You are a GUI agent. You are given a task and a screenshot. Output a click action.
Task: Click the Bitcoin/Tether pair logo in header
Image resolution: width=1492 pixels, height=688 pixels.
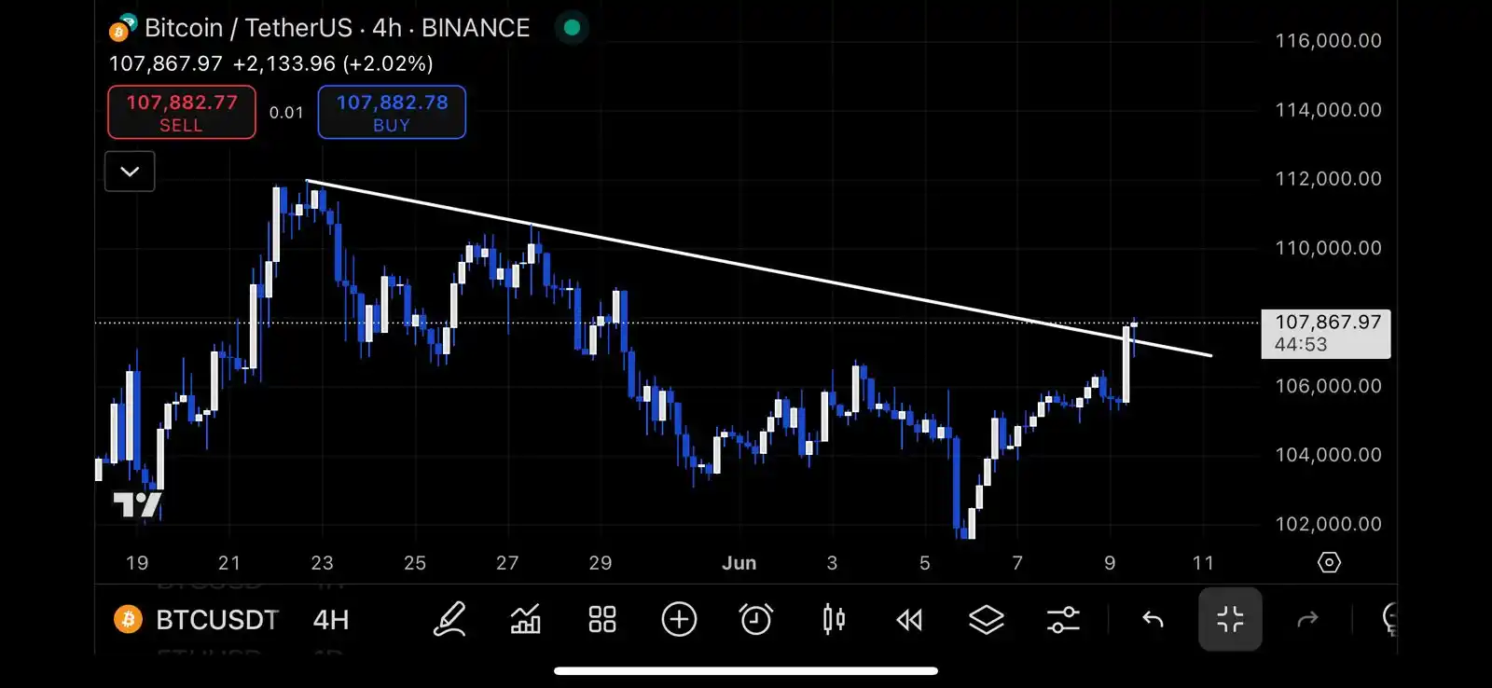pos(123,28)
